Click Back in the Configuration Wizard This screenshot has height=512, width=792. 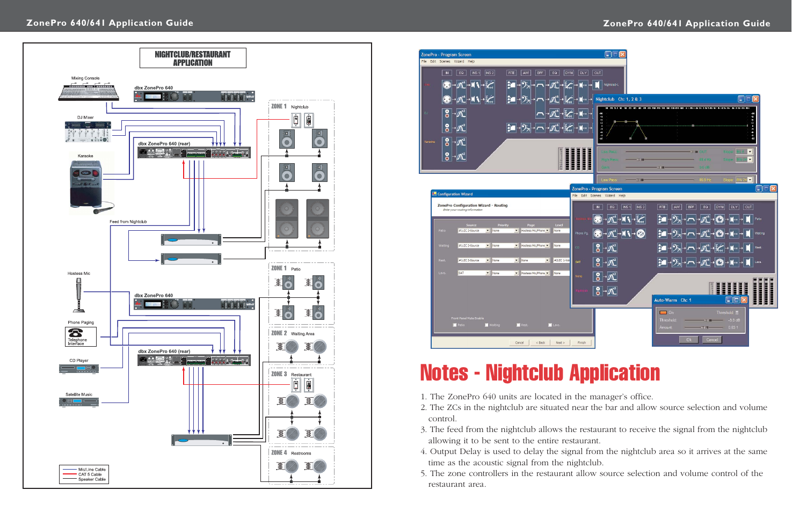point(540,342)
